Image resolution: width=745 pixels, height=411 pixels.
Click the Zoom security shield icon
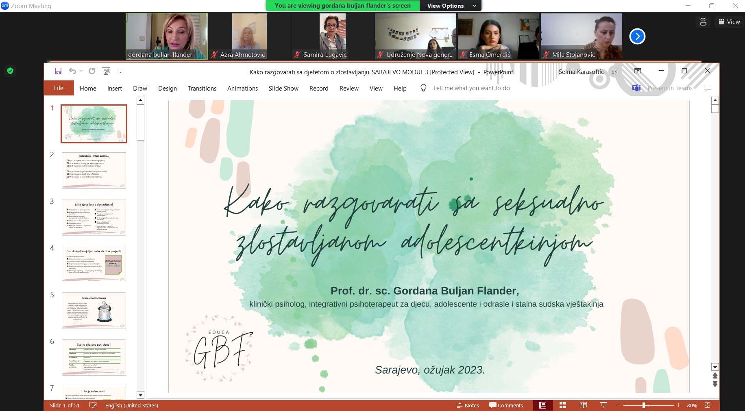click(x=11, y=71)
